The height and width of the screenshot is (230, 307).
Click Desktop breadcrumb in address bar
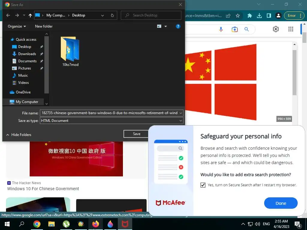click(x=79, y=15)
